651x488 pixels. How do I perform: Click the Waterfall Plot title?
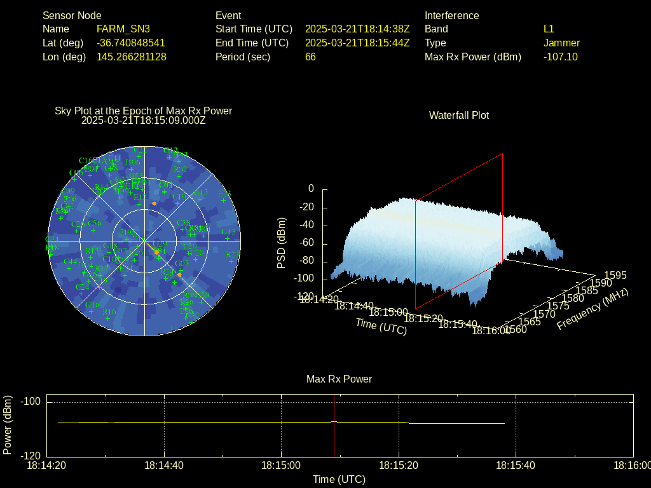(x=459, y=116)
